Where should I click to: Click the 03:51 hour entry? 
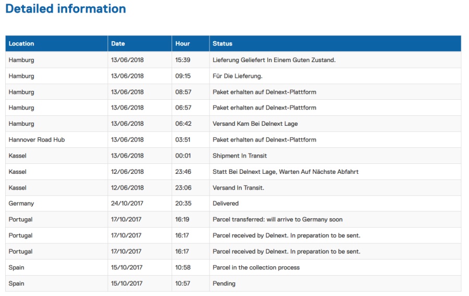pyautogui.click(x=183, y=140)
